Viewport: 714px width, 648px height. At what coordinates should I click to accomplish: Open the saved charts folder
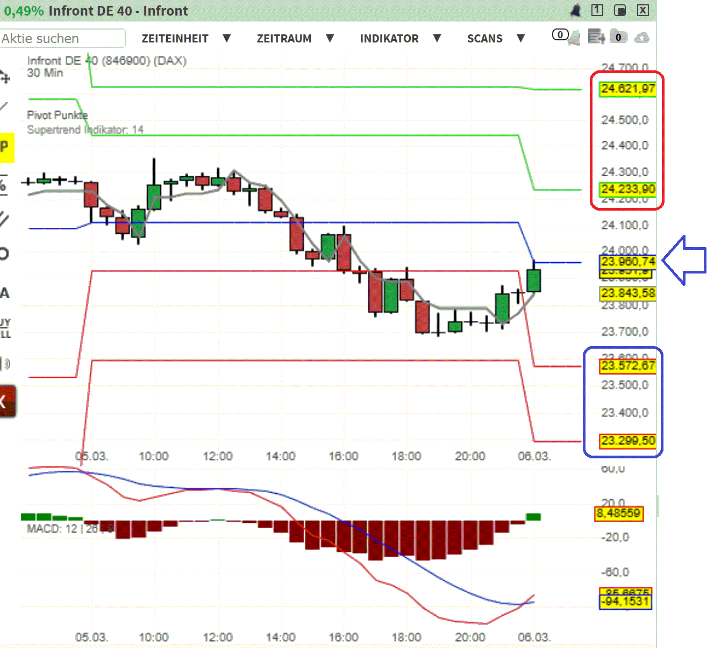tap(618, 37)
